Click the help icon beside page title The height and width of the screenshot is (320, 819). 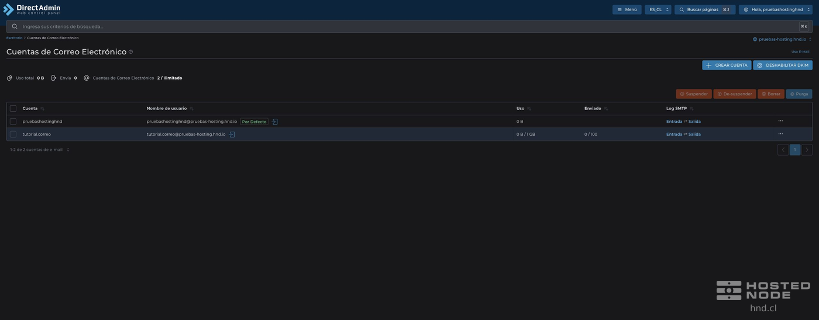click(x=130, y=52)
